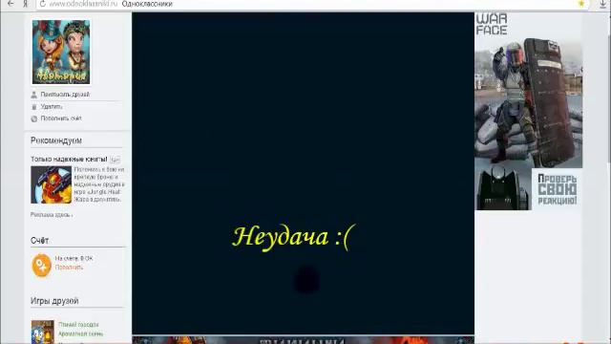The height and width of the screenshot is (344, 611).
Task: Go back using the browser back arrow
Action: click(x=11, y=4)
